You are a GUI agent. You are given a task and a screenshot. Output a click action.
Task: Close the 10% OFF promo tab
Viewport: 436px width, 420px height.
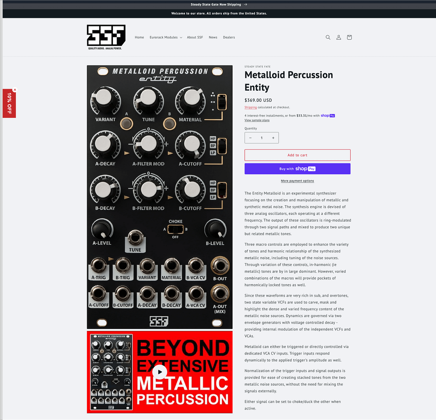(15, 90)
